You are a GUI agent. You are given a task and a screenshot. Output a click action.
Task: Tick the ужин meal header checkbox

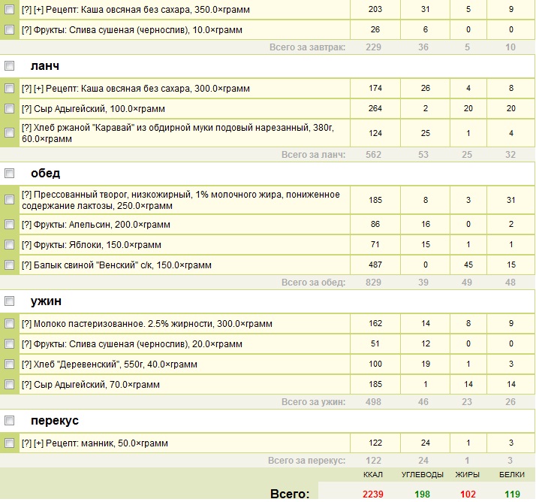click(x=10, y=301)
